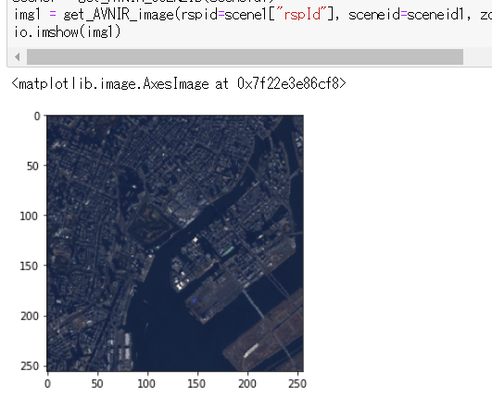Screen dimensions: 492x396
Task: Click the x-axis tick label 100
Action: point(146,383)
